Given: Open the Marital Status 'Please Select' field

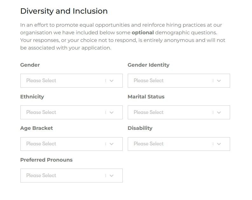Looking at the screenshot, I should [x=149, y=112].
